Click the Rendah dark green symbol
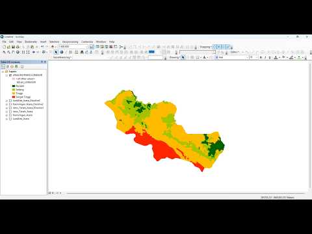312x234 pixels. (14, 86)
